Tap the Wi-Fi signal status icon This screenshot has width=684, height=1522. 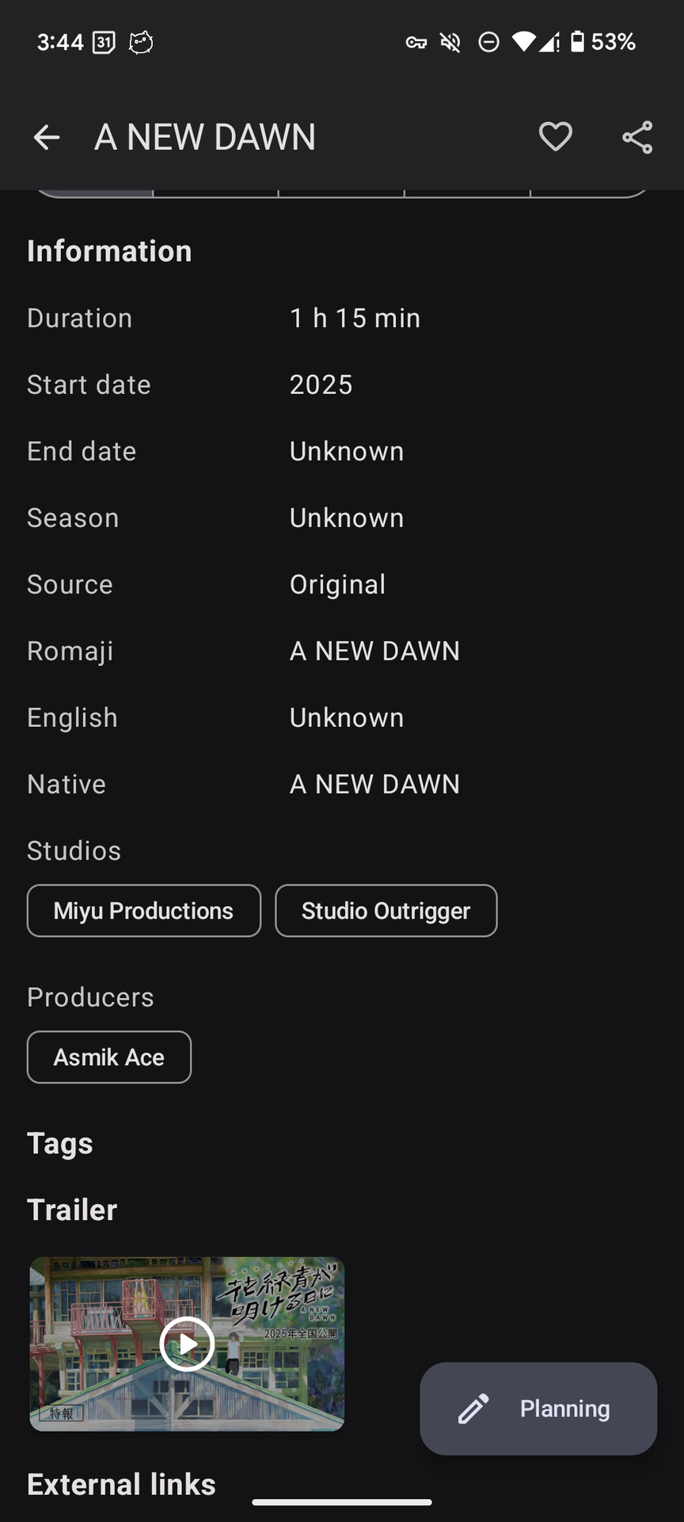[523, 41]
